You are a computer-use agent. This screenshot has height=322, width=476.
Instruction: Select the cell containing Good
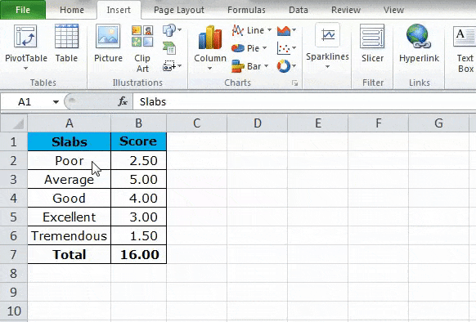(x=70, y=198)
